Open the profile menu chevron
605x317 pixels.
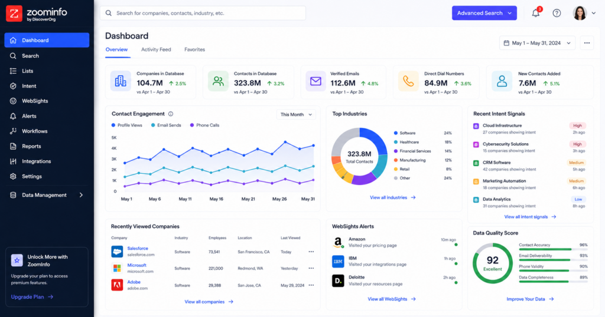[593, 13]
